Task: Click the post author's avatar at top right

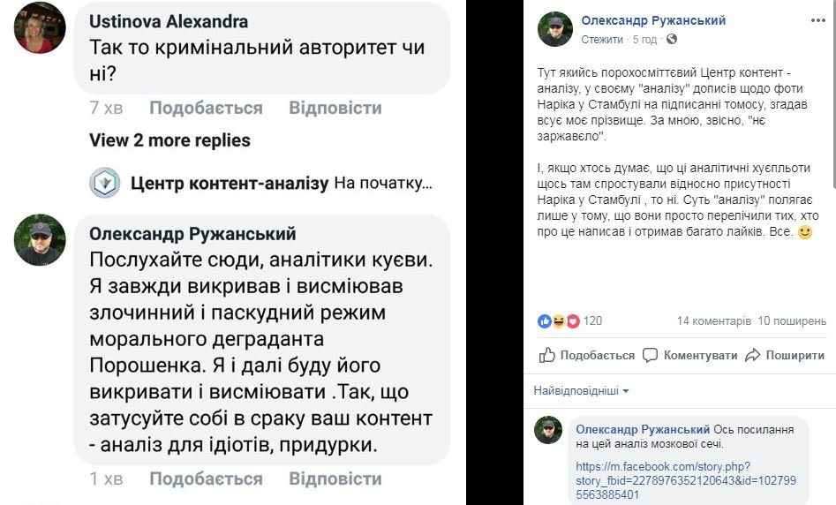Action: [x=555, y=29]
